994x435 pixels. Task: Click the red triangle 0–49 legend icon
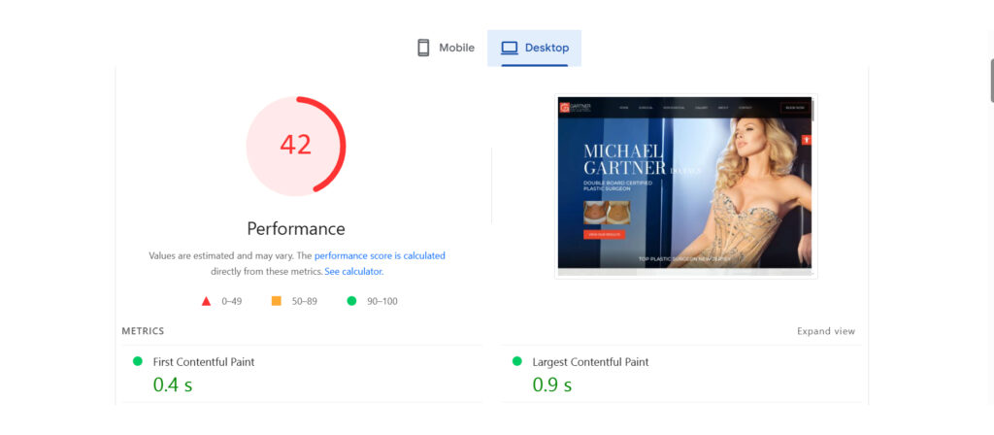(x=206, y=301)
